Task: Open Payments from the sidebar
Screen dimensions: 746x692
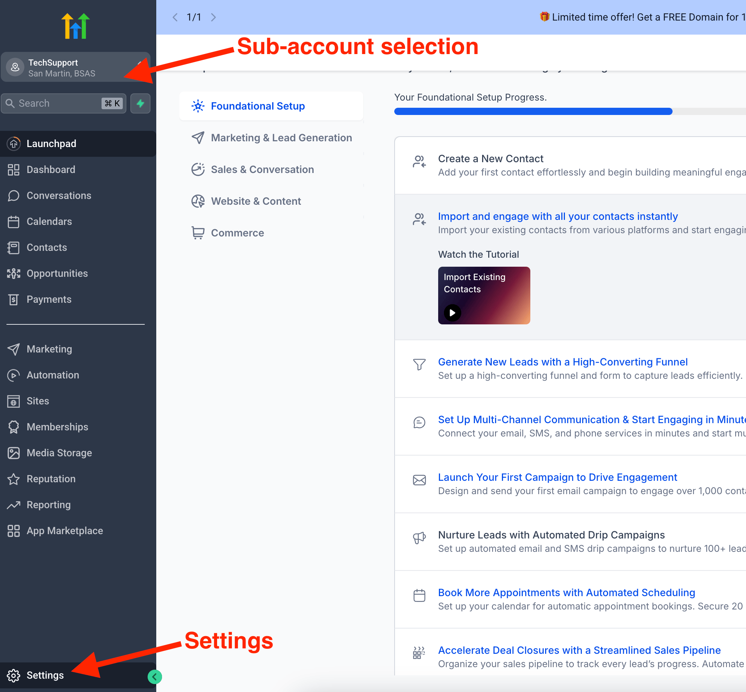Action: pyautogui.click(x=78, y=300)
